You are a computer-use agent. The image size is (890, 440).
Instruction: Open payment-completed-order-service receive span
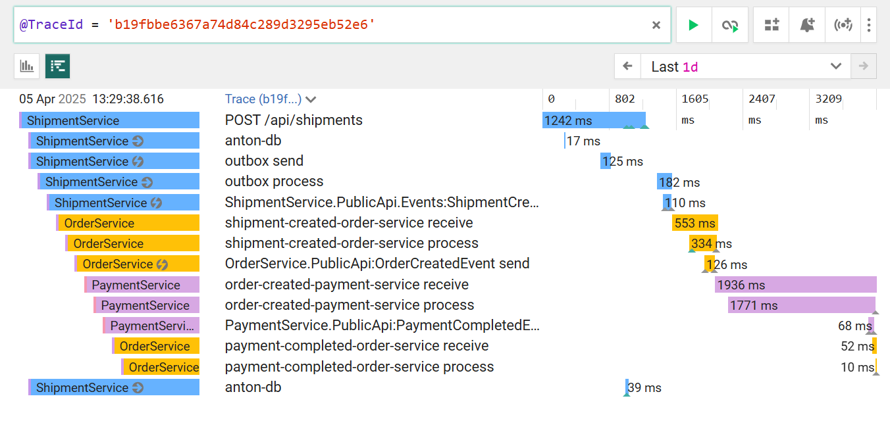click(x=357, y=346)
